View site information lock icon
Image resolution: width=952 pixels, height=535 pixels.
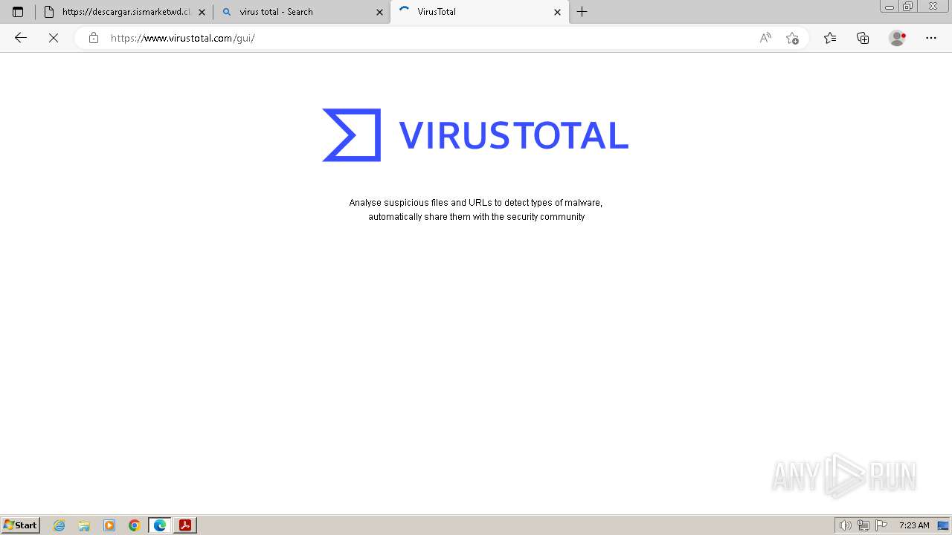pyautogui.click(x=94, y=38)
